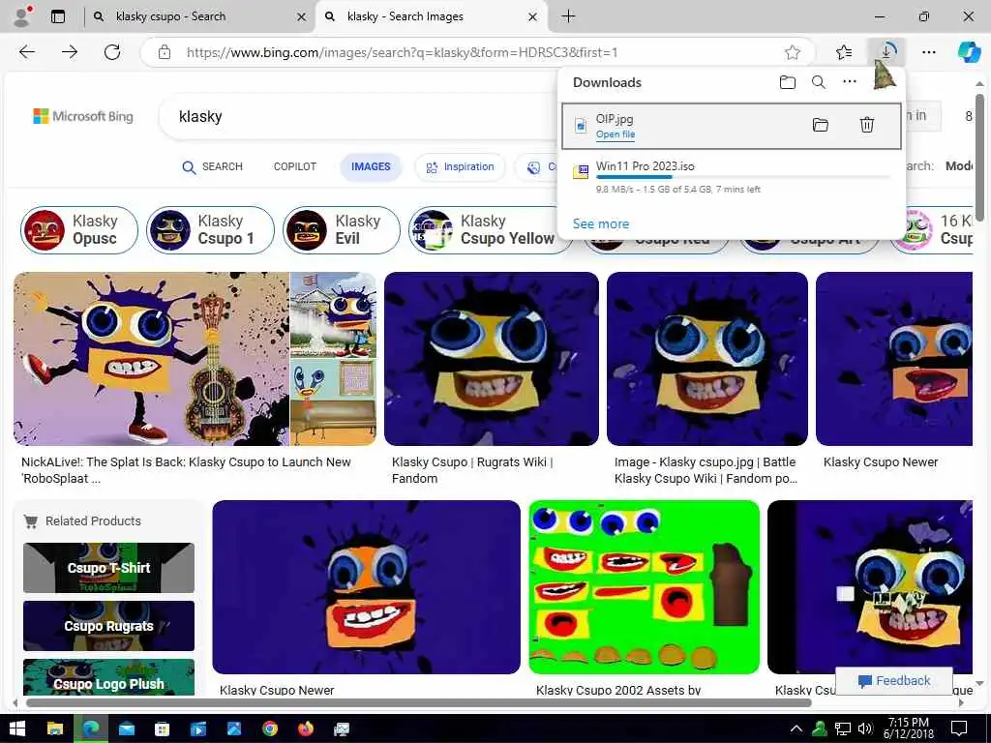Click the ISO download progress bar
The width and height of the screenshot is (991, 743).
coord(744,178)
